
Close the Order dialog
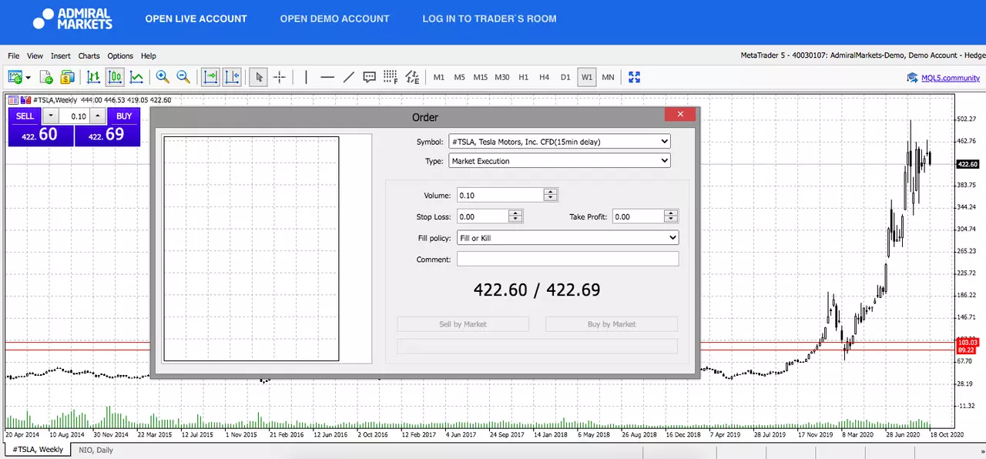(x=680, y=115)
